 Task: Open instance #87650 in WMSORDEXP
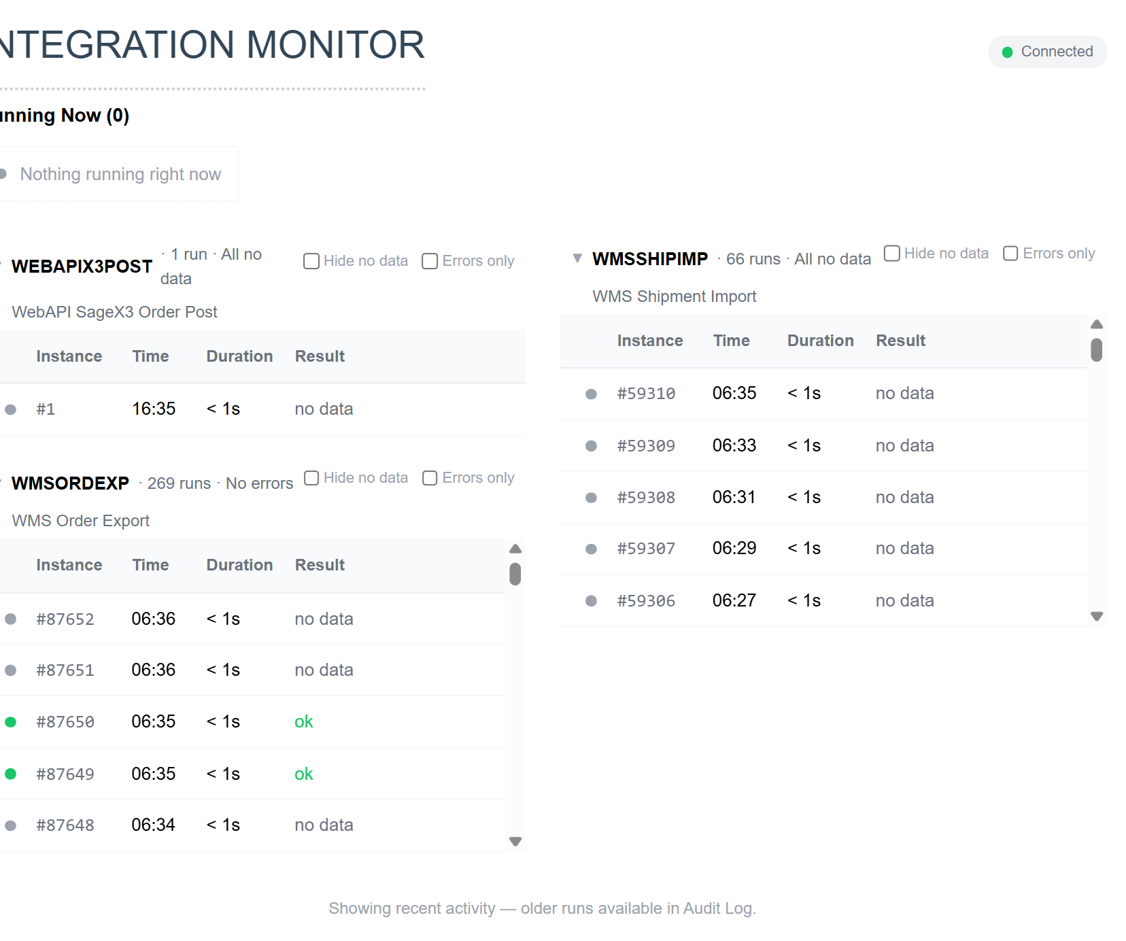point(65,722)
